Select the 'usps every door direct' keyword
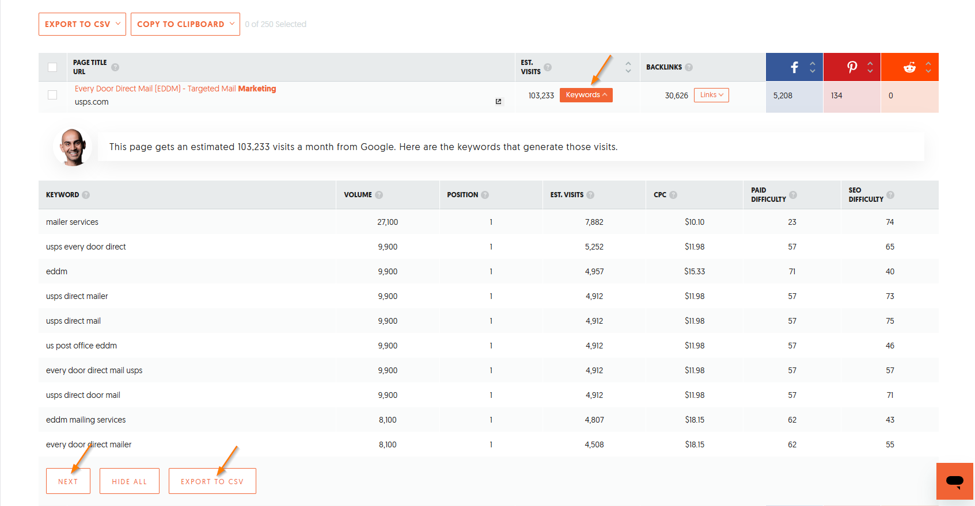The width and height of the screenshot is (975, 506). 86,247
